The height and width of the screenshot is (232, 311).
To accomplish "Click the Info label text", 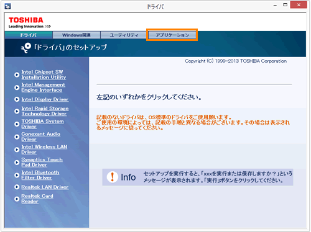I will [128, 177].
